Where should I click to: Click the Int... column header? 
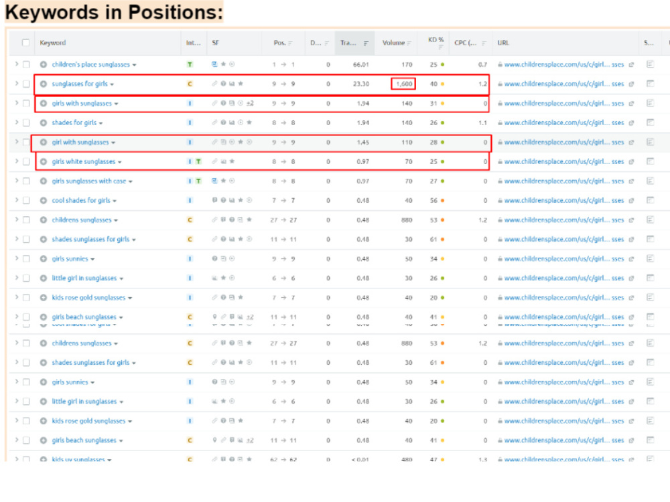click(x=193, y=43)
